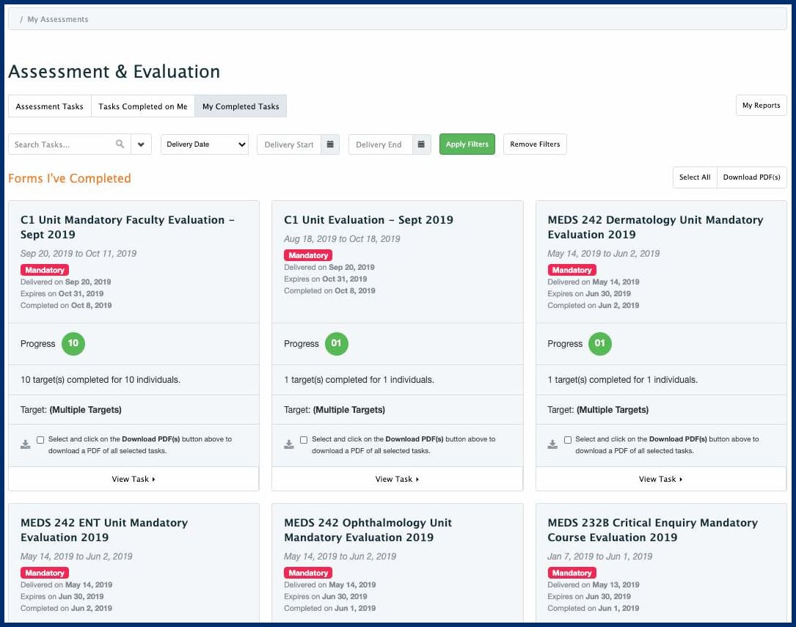Click the Mandatory badge on C1 Unit Evaluation
The height and width of the screenshot is (627, 796).
coord(307,255)
